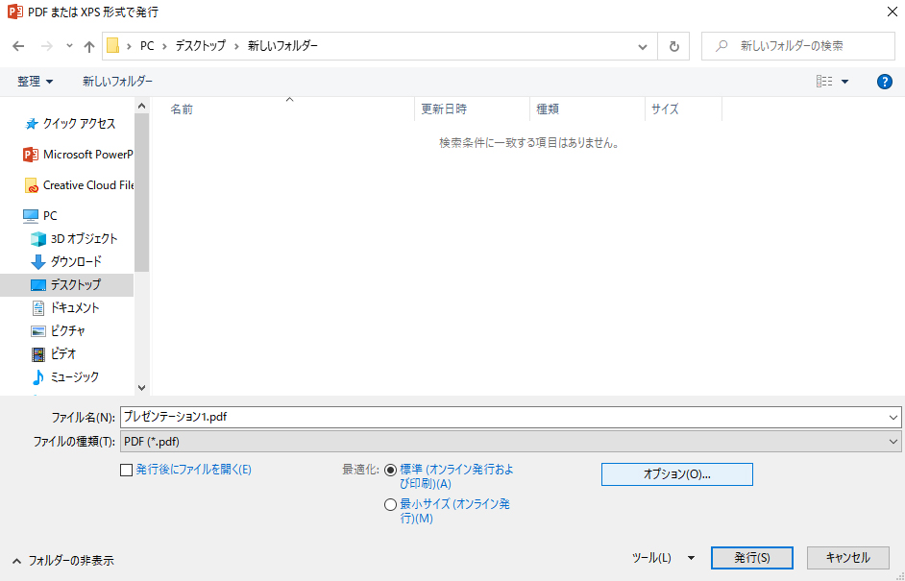Select Microsoft PowerPoint icon in sidebar
The image size is (905, 581).
pos(30,155)
